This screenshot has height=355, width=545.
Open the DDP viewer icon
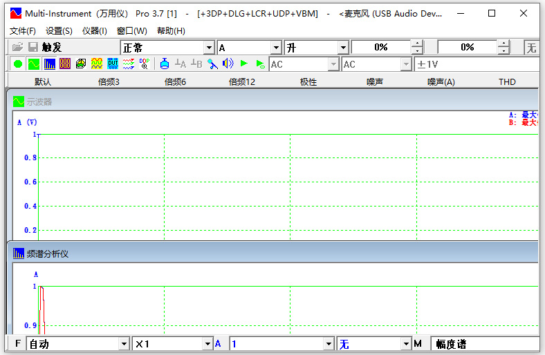tap(145, 64)
